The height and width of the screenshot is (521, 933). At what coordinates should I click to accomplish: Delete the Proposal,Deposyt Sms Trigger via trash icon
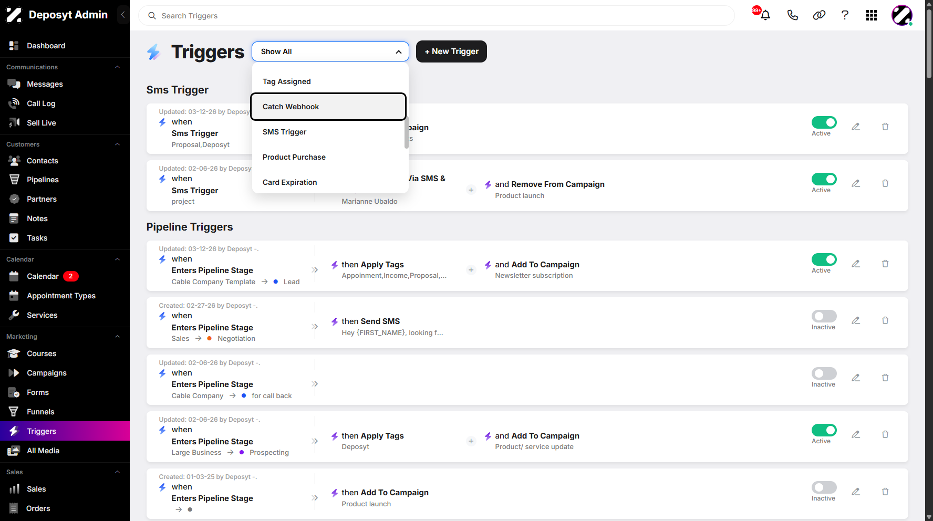pyautogui.click(x=885, y=127)
